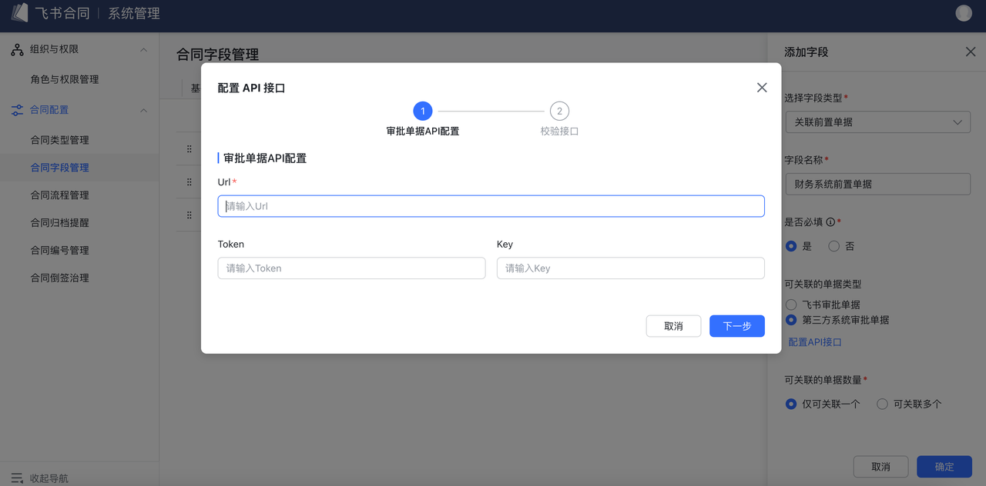Click the 飞书合同 logo icon
Viewport: 986px width, 486px height.
pos(19,13)
